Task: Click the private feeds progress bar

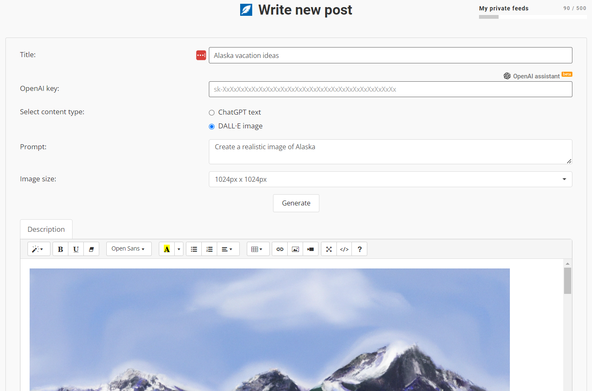Action: coord(533,17)
